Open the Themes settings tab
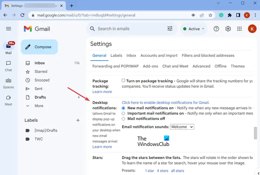This screenshot has width=260, height=175. pyautogui.click(x=238, y=66)
